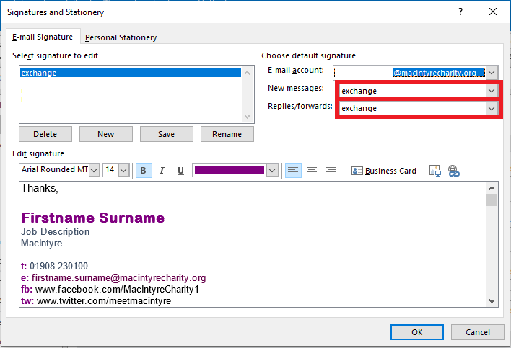Click the purple font color swatch
Screen dimensions: 511x348
pyautogui.click(x=230, y=171)
